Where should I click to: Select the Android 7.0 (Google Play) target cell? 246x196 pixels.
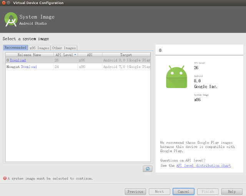tap(126, 67)
